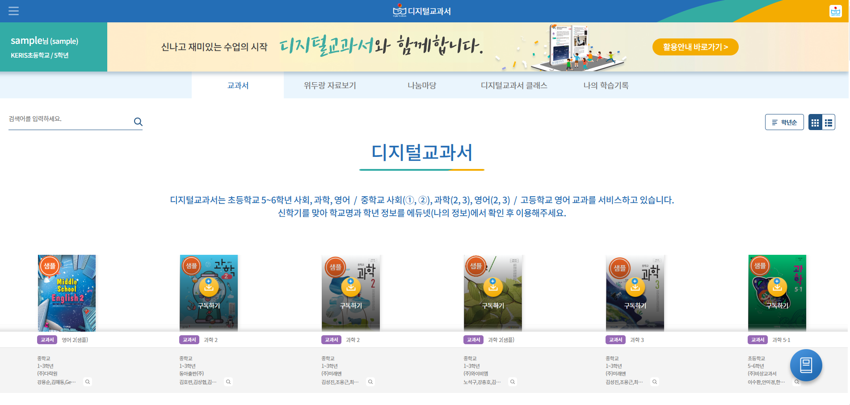
Task: Switch to list view layout
Action: [829, 122]
